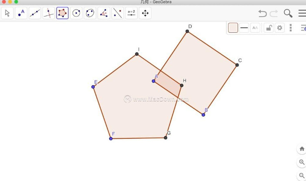Undo the last action
306x181 pixels.
(x=262, y=13)
